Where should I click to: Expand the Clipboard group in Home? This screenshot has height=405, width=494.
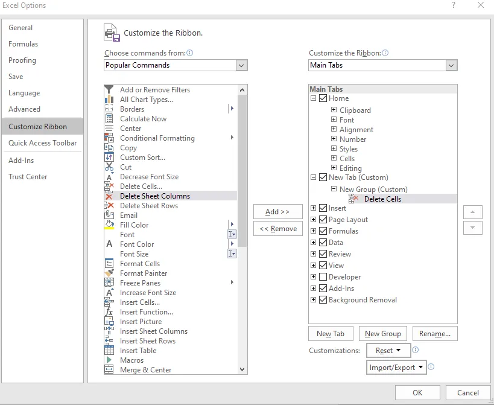click(334, 110)
